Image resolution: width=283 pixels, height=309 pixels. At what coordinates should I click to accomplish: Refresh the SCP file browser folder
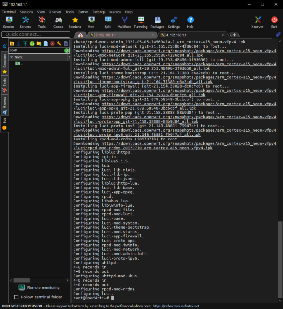pyautogui.click(x=32, y=43)
